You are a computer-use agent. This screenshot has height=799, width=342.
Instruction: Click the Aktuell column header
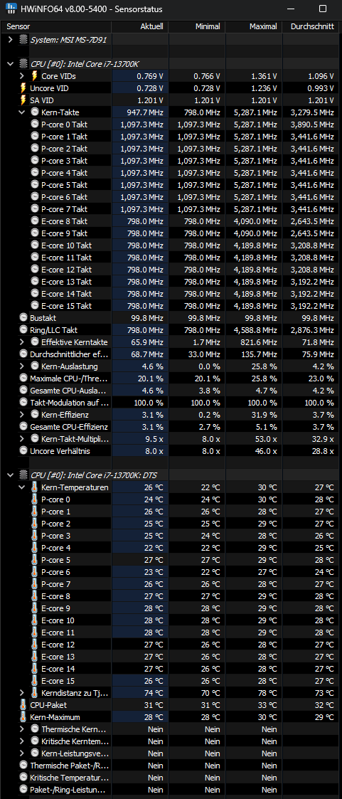click(x=140, y=26)
